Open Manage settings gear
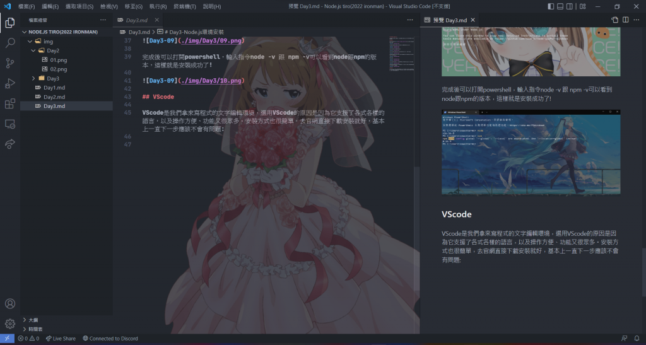646x345 pixels. coord(10,324)
